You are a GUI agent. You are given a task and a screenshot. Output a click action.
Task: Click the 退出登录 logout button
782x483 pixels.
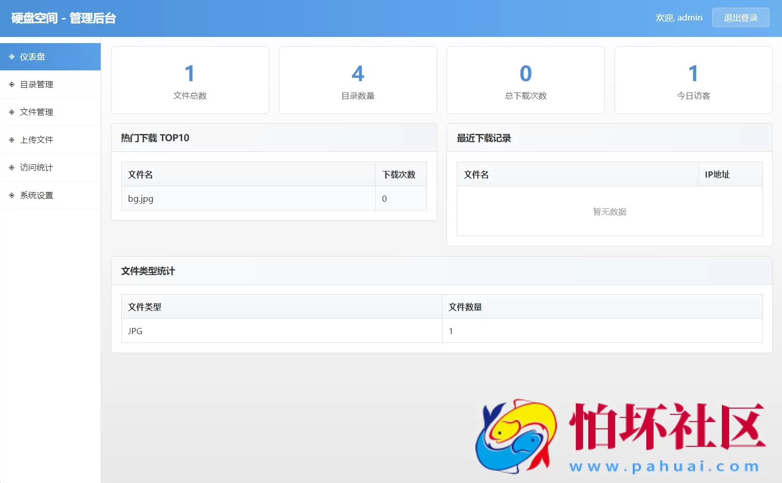[x=740, y=17]
